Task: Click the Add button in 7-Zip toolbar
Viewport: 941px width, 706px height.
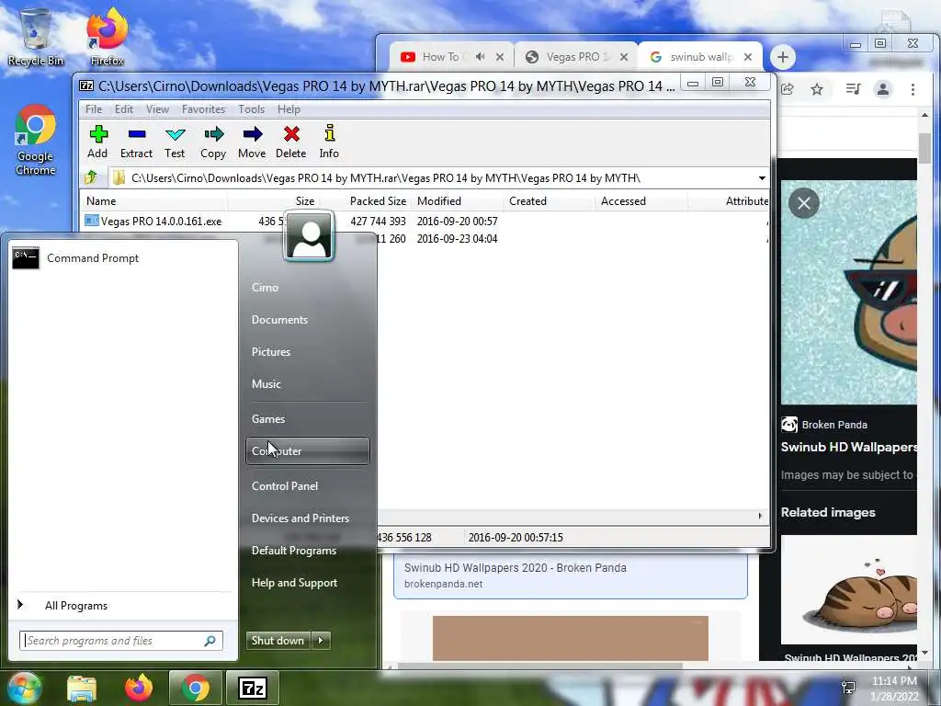Action: (97, 142)
